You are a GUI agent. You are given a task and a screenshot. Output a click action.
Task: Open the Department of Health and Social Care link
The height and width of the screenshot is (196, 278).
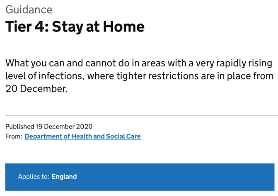click(x=82, y=136)
